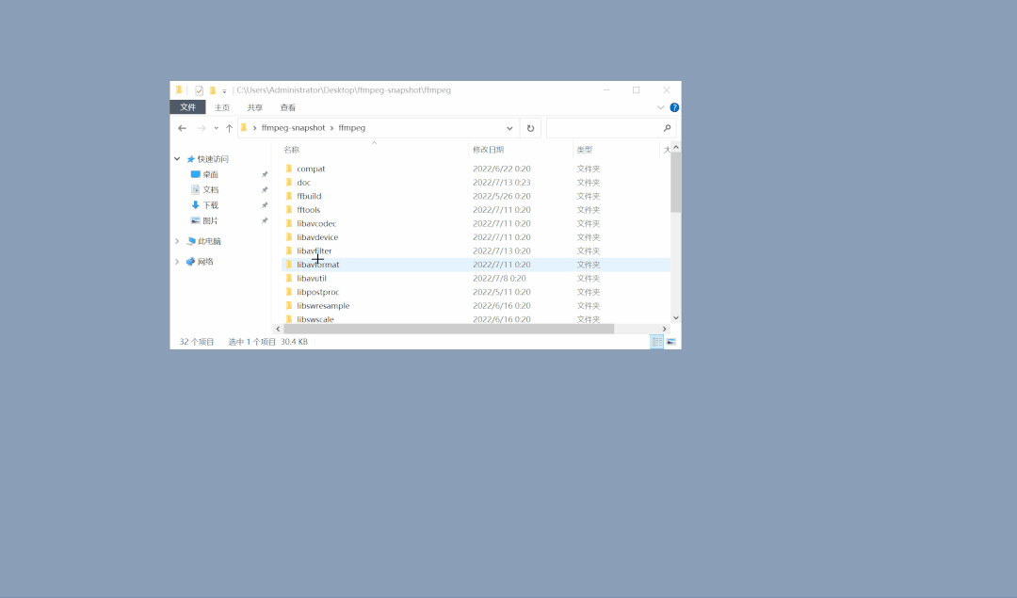Sort by the 修改日期 column header
This screenshot has width=1017, height=598.
click(x=489, y=150)
